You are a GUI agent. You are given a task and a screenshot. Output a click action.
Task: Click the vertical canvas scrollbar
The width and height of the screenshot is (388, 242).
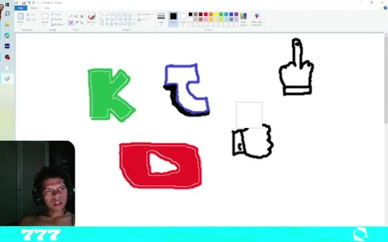point(386,79)
